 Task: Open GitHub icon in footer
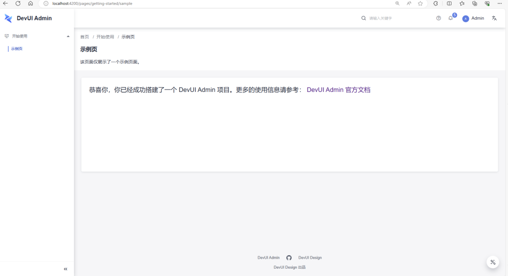click(x=289, y=258)
